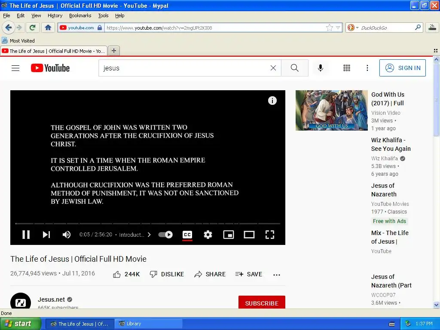Search with voice microphone icon
Viewport: 440px width, 330px height.
[x=321, y=68]
